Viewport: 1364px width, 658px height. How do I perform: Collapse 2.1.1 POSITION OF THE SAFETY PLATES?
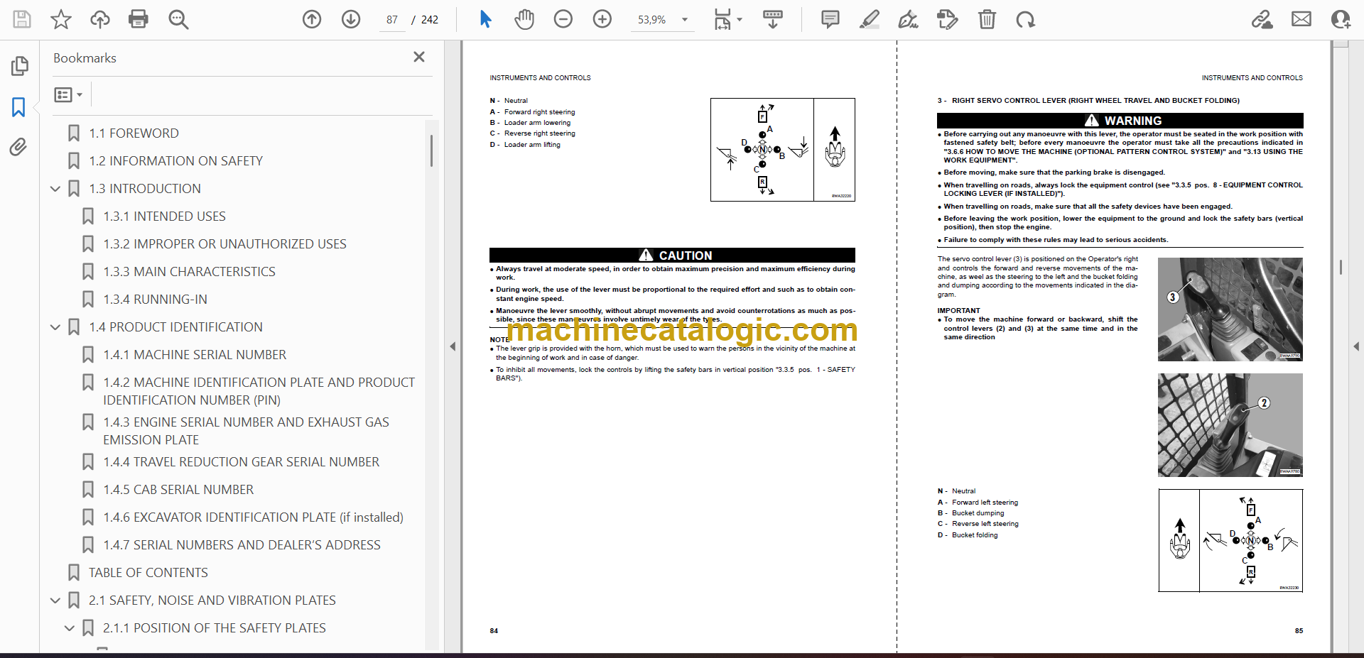point(70,628)
